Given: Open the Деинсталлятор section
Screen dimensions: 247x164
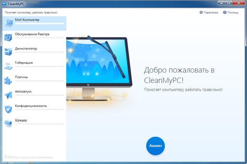Looking at the screenshot, I should tap(34, 52).
